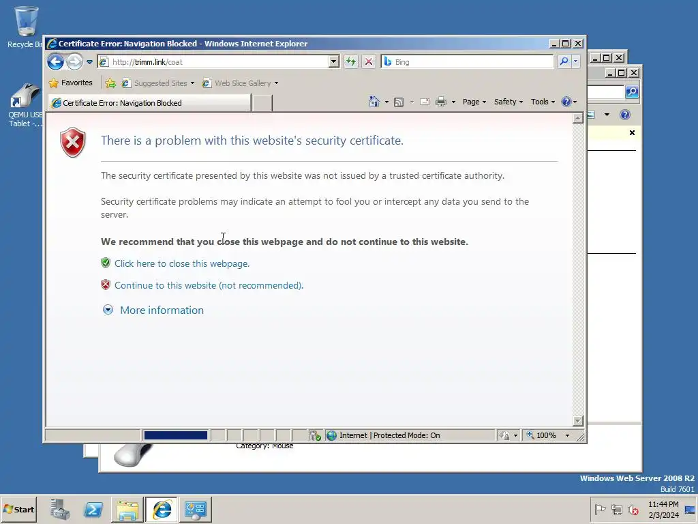Click Add to Favorites Bar star icon
This screenshot has width=698, height=524.
point(110,83)
